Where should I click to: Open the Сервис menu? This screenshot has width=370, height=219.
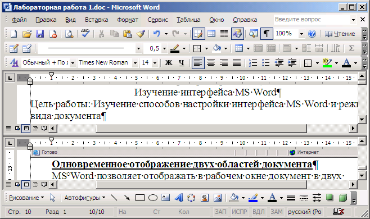coord(157,20)
